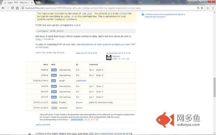Screen dimensions: 216x135
Task: Select the regex - PHP tab
Action: pyautogui.click(x=18, y=2)
